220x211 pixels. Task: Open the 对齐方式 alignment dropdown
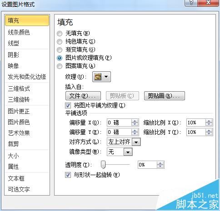click(x=136, y=142)
